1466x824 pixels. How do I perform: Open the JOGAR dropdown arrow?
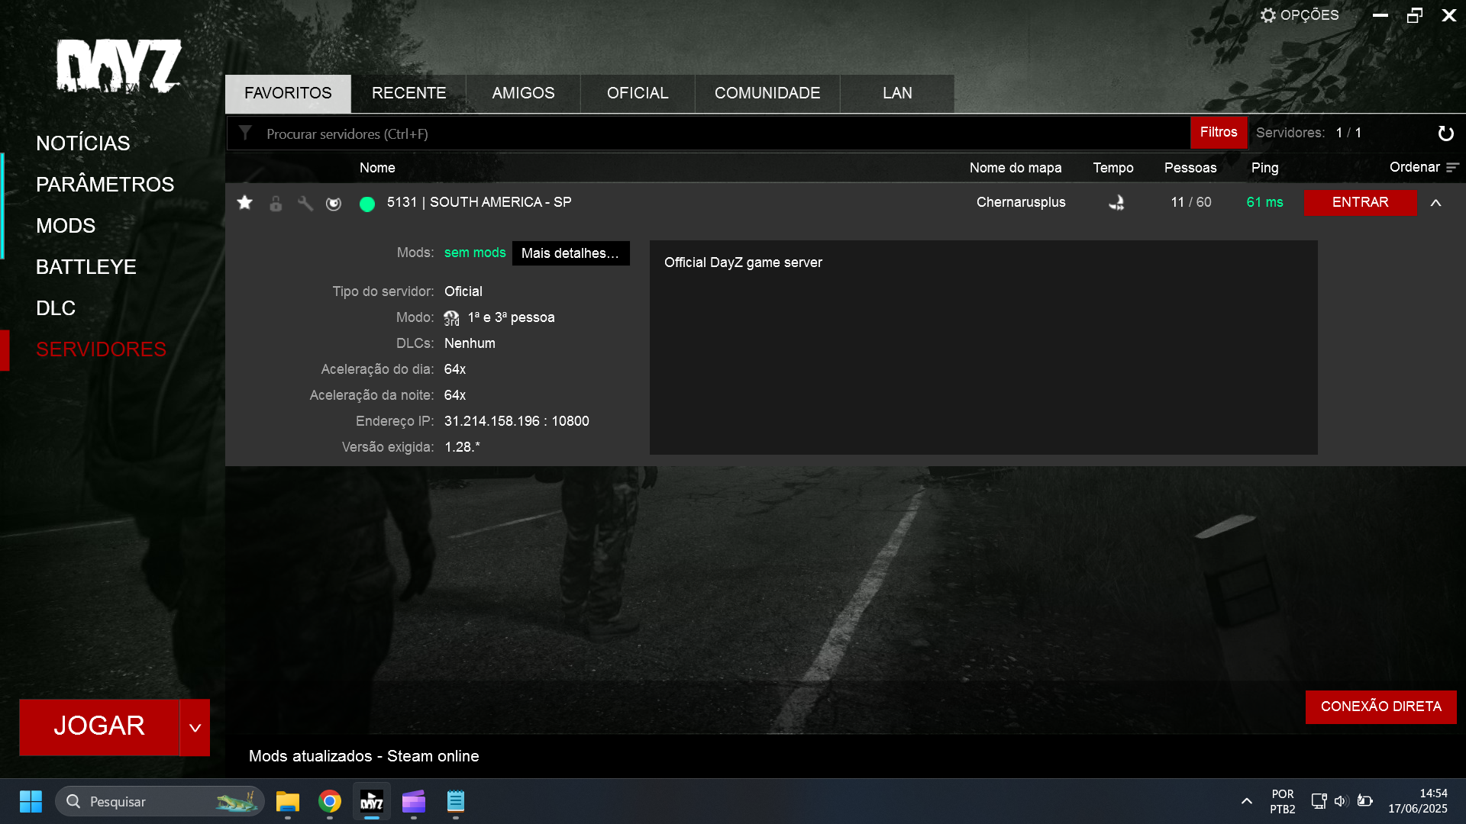pyautogui.click(x=195, y=728)
